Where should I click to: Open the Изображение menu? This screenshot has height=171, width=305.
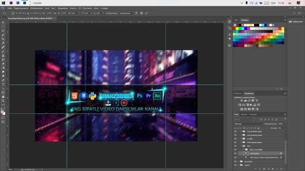[x=36, y=9]
